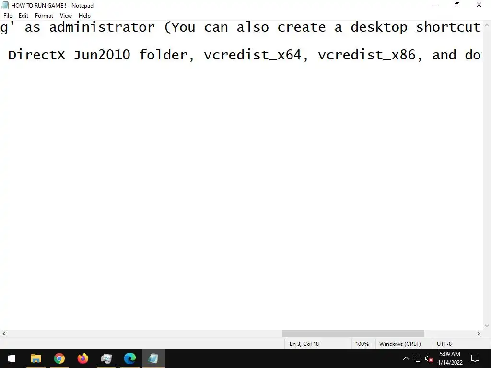491x368 pixels.
Task: Click the word 'shortcut' in the text
Action: pyautogui.click(x=448, y=27)
